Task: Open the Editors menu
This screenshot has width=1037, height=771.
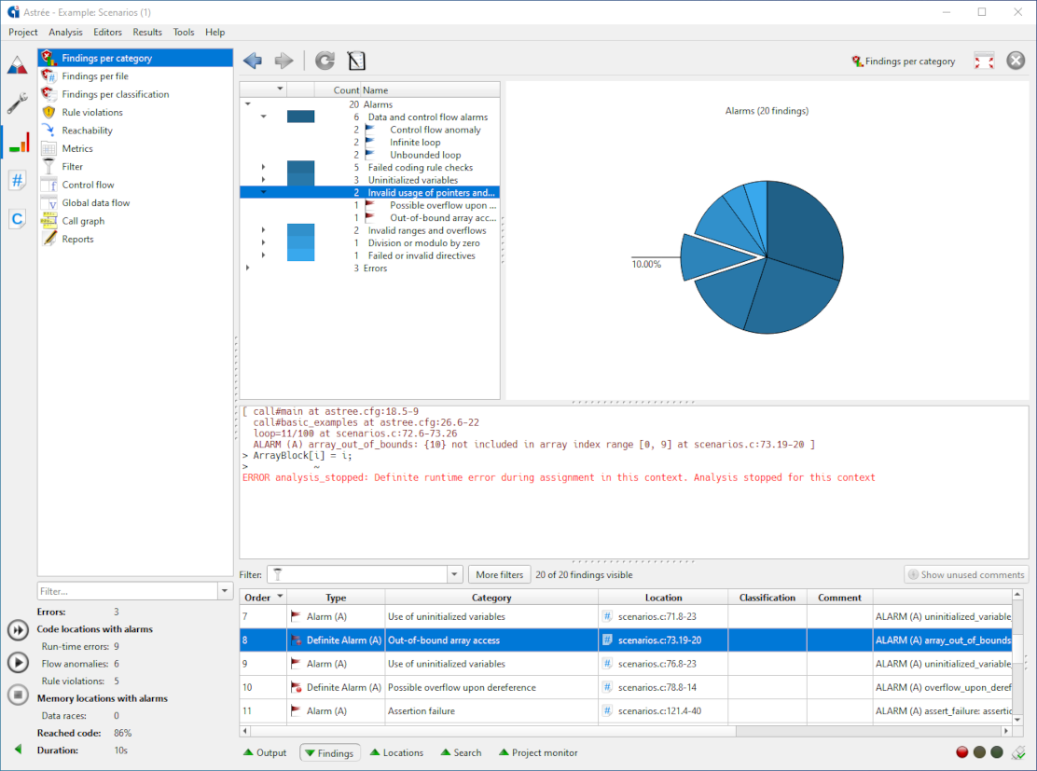Action: pos(107,32)
